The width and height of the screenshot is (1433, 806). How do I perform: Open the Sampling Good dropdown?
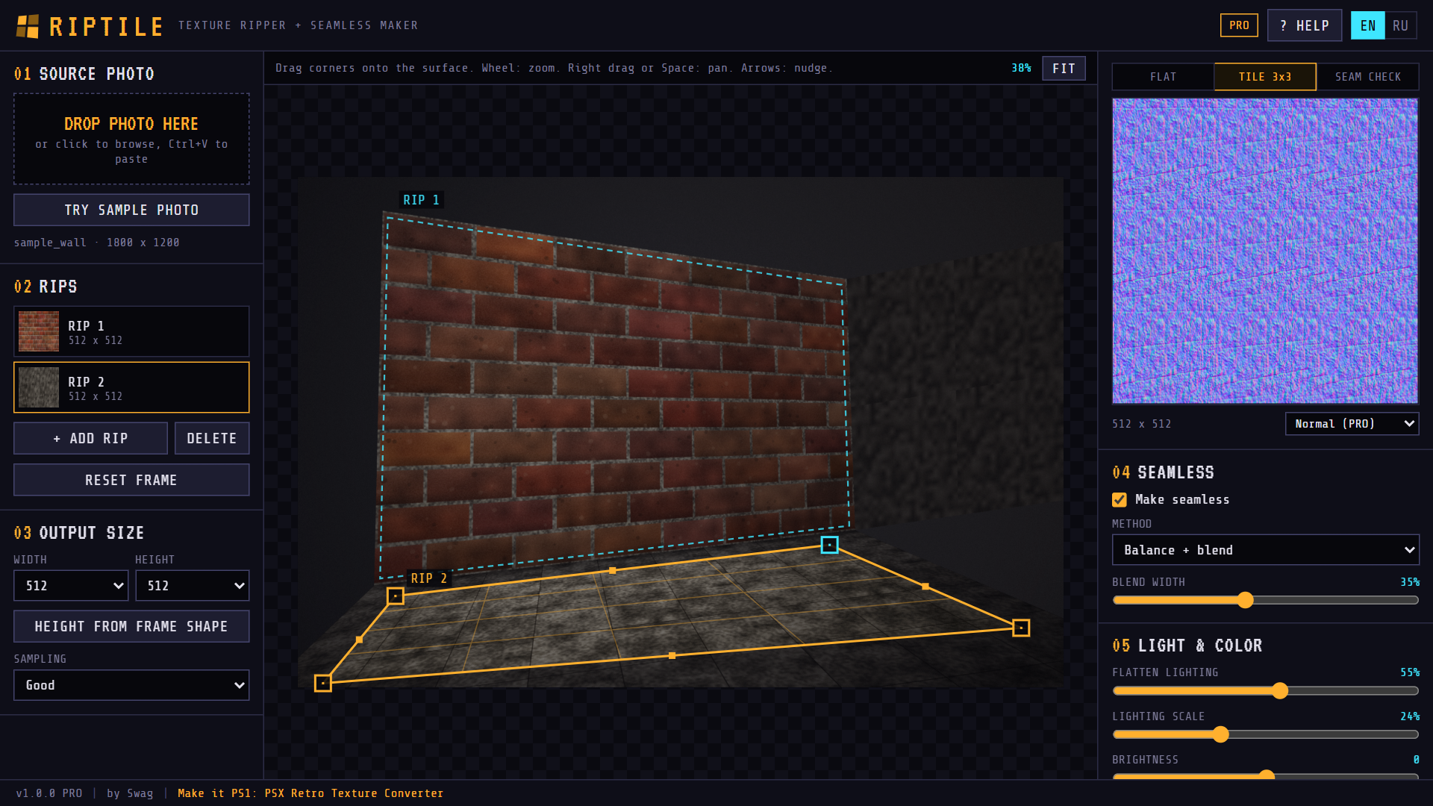131,685
